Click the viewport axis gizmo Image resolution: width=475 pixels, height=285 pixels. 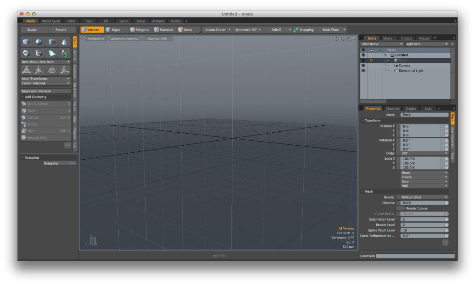pos(91,240)
